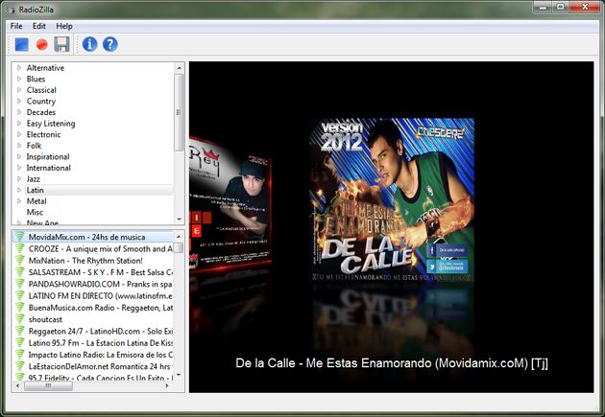Select SALSASTREAM - S K Y . F M station
The image size is (605, 417).
[100, 272]
